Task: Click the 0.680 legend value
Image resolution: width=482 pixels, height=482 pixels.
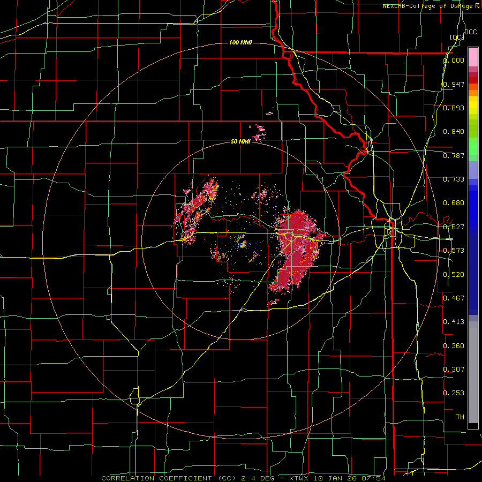Action: click(x=454, y=203)
